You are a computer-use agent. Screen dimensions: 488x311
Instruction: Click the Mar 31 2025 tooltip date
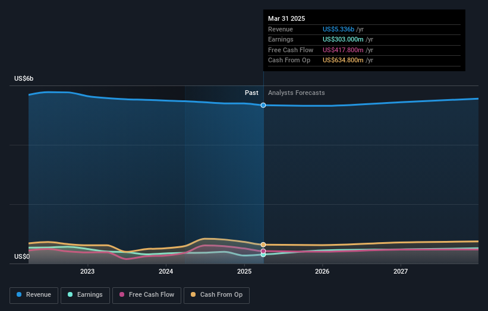(286, 18)
